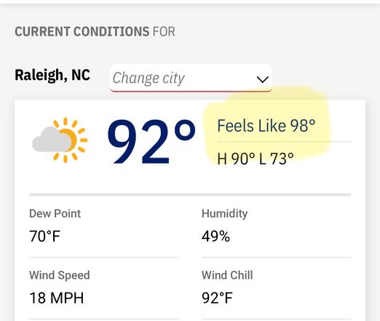Click the degree symbol beside 92
Viewport: 380px width, 321px height.
[x=185, y=130]
